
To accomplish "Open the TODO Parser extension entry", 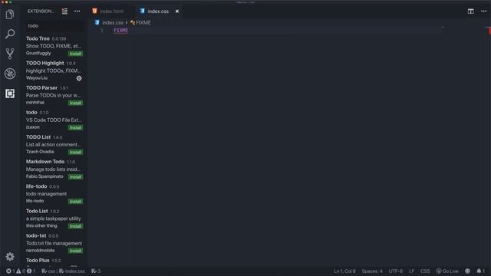I will point(54,95).
